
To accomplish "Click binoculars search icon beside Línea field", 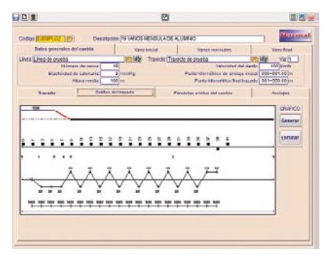I will [137, 59].
